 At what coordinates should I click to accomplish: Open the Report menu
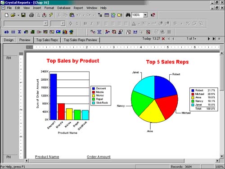point(78,8)
